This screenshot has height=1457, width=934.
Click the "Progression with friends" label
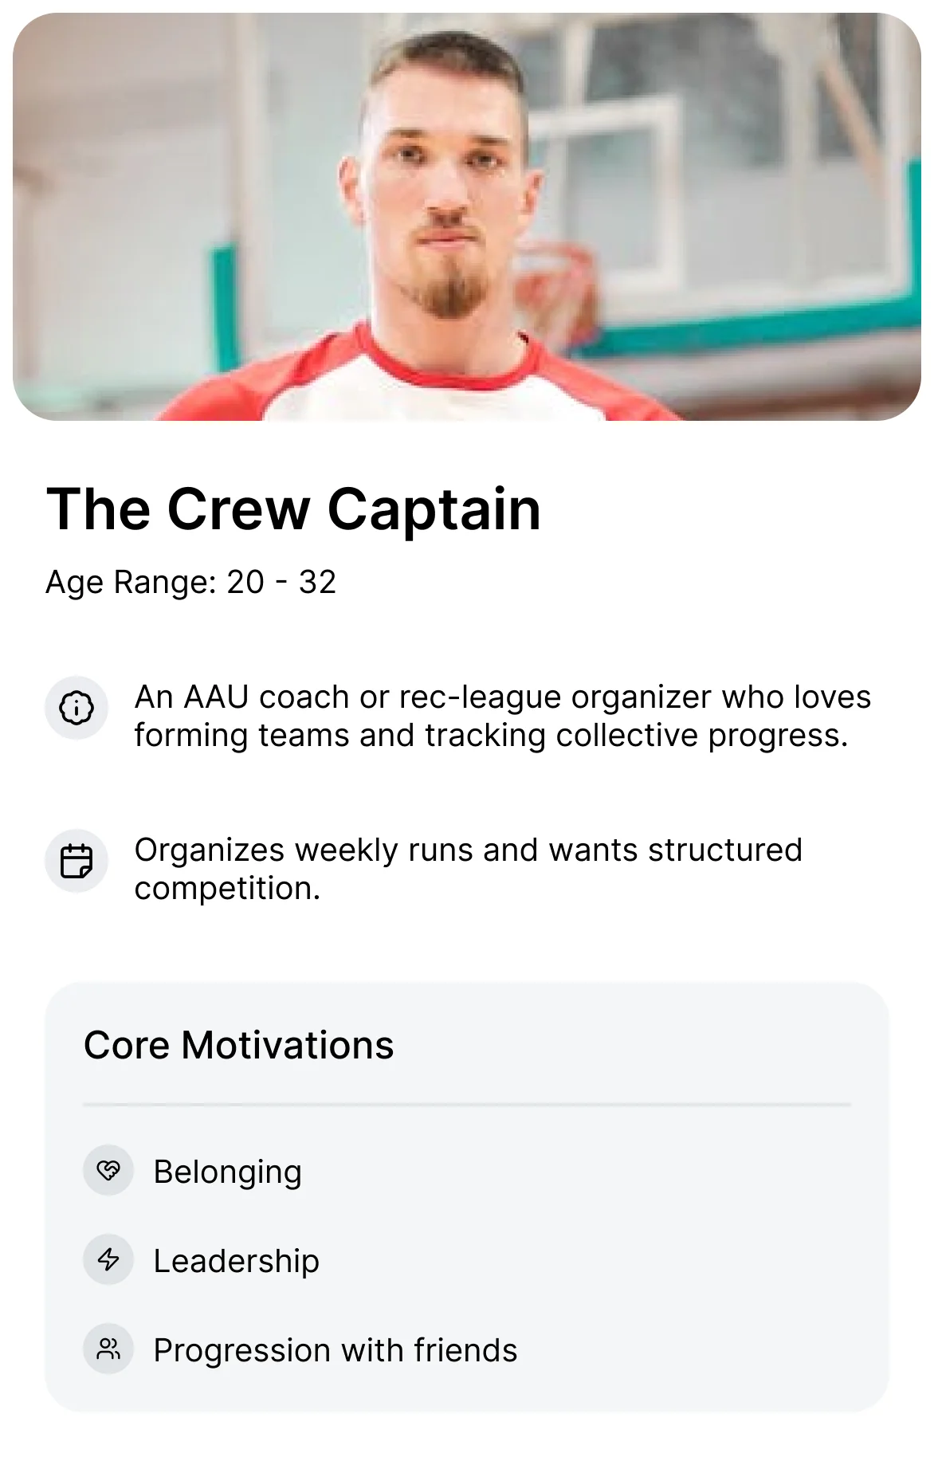[x=336, y=1350]
